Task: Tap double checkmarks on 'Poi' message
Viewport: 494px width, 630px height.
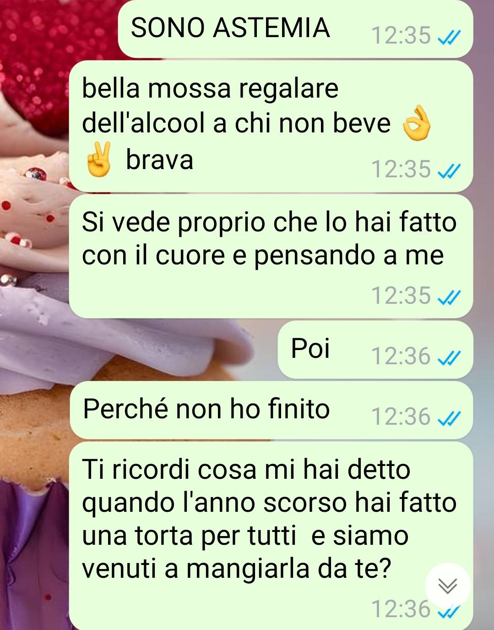Action: coord(449,358)
